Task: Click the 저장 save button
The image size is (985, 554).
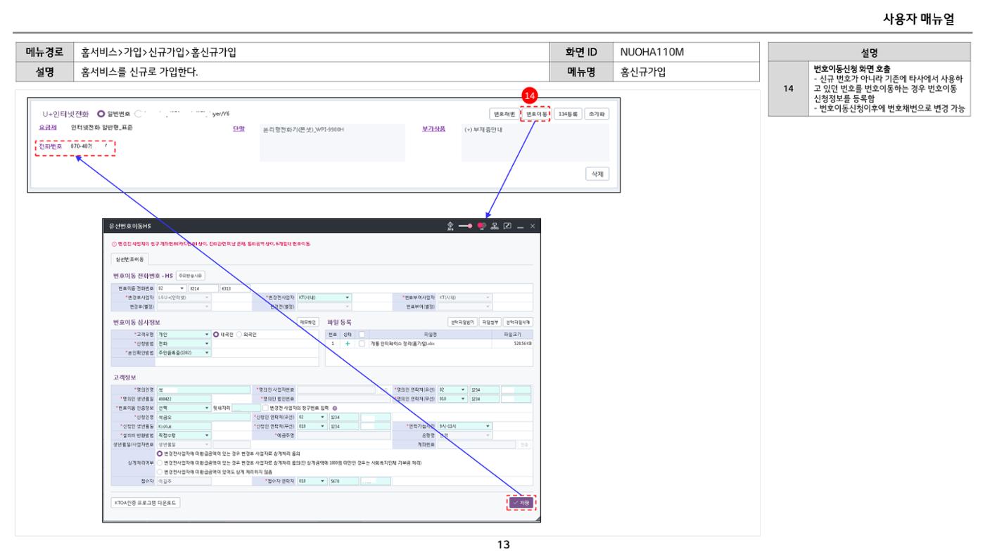Action: [521, 503]
